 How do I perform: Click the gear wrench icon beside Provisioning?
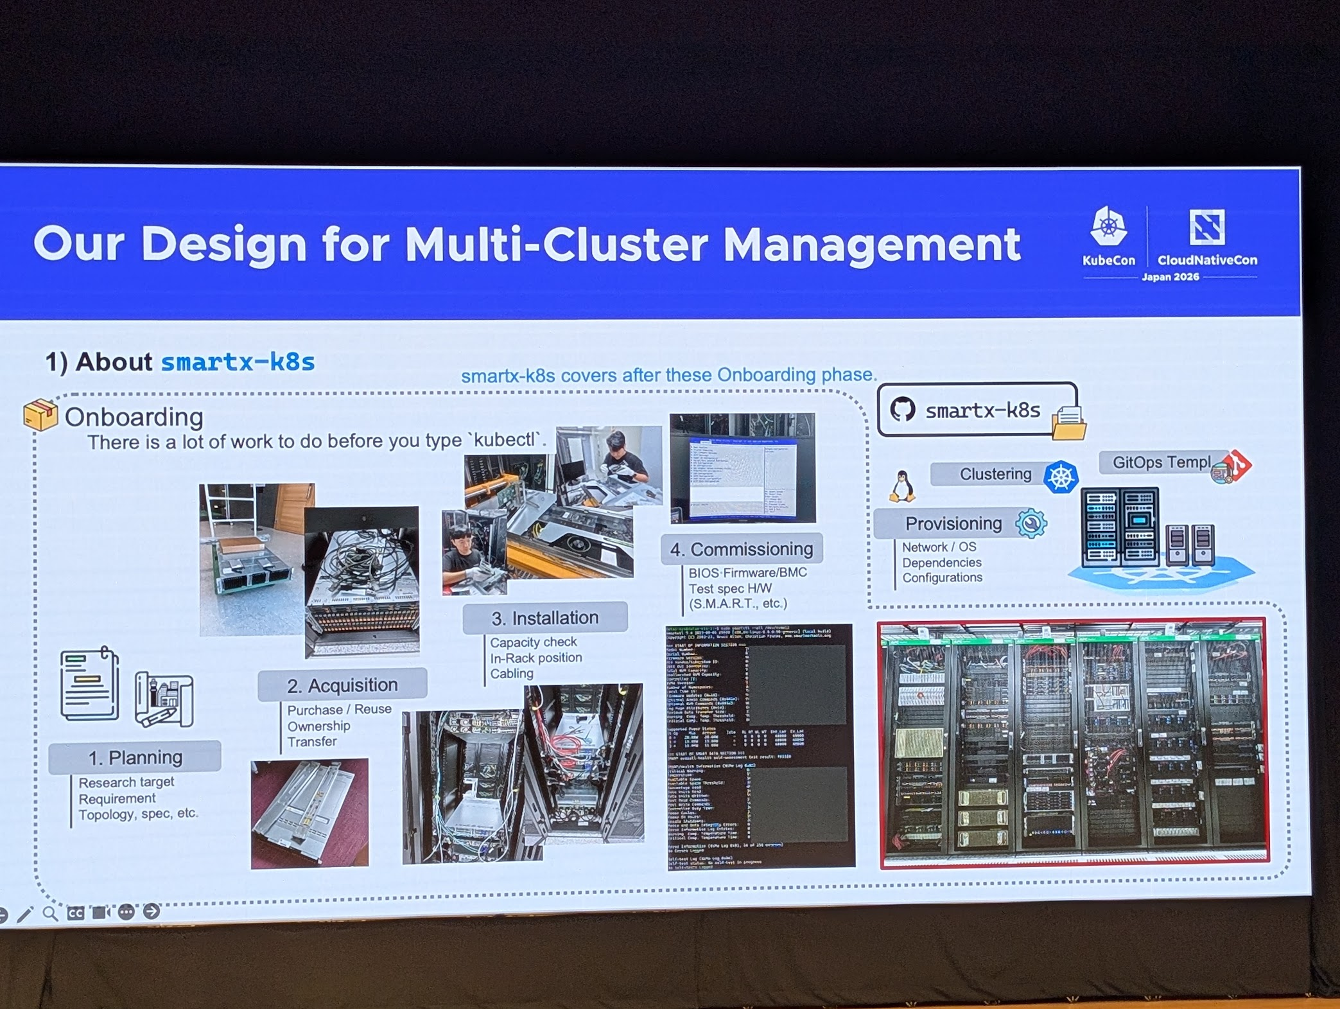coord(1031,523)
